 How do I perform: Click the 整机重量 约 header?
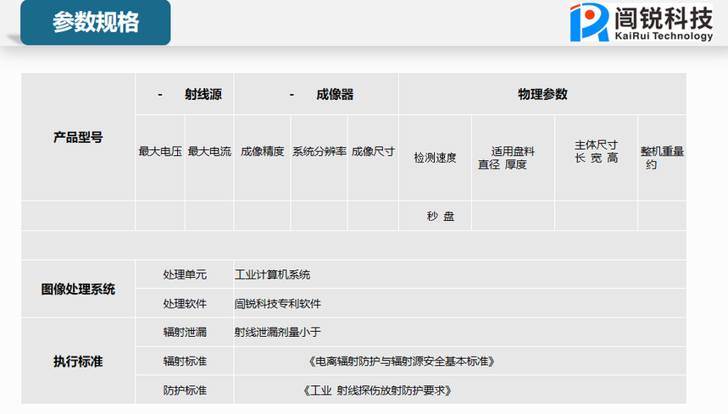pyautogui.click(x=662, y=158)
